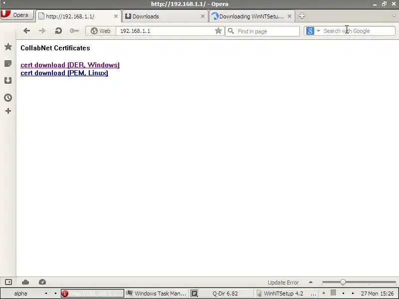This screenshot has width=399, height=299.
Task: Open Opera Link cloud icon
Action: 25,282
